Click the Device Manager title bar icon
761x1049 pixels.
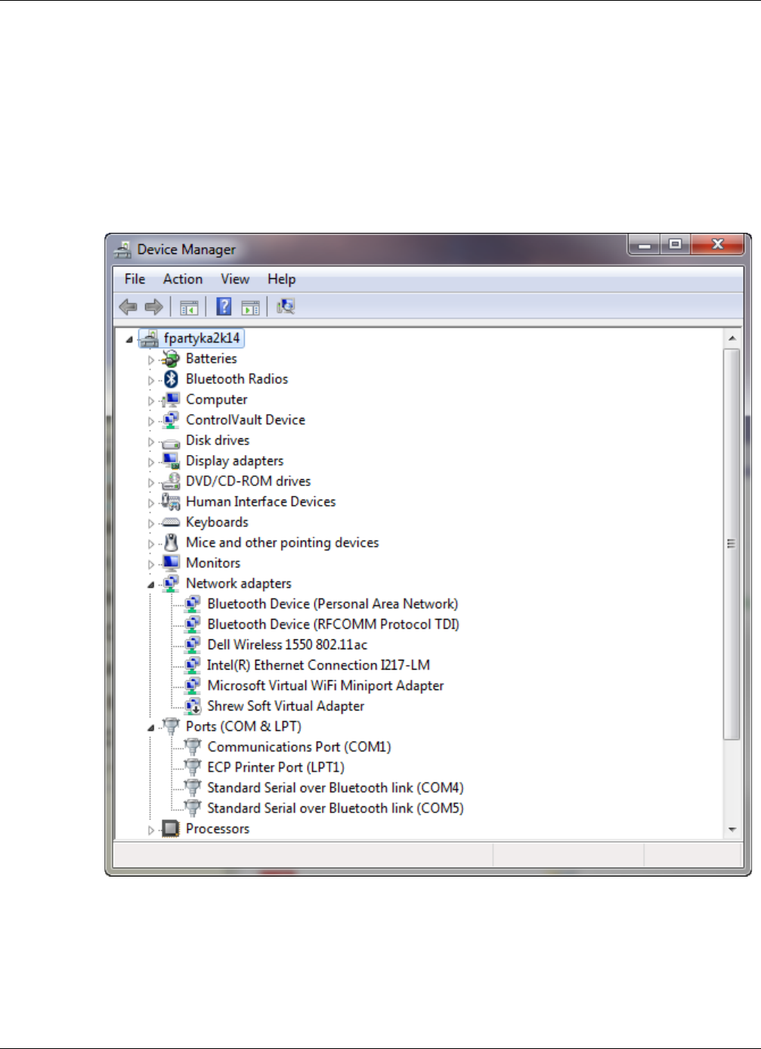pyautogui.click(x=123, y=249)
